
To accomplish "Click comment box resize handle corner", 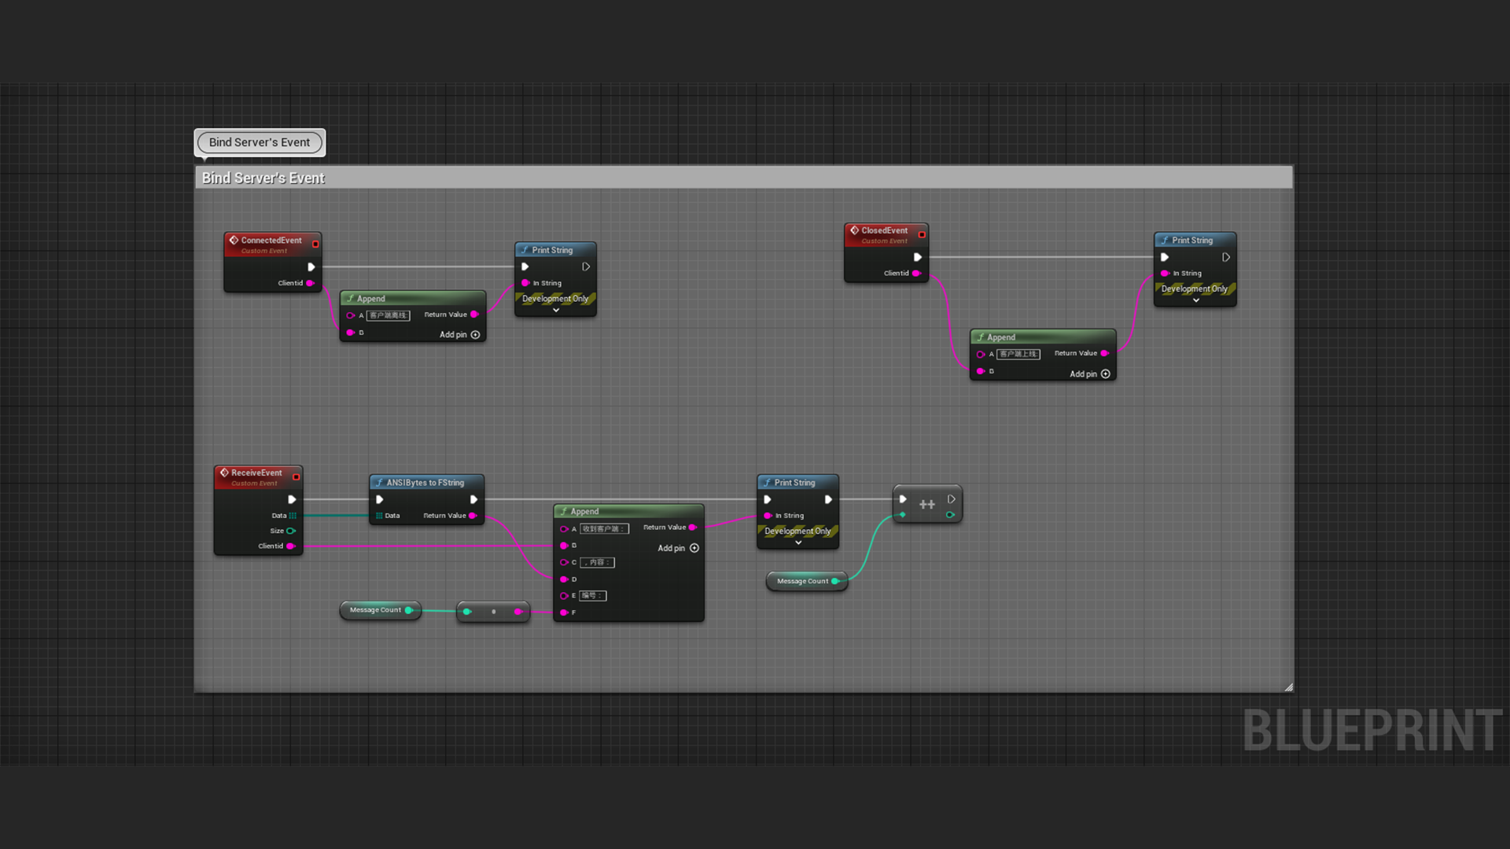I will [1288, 687].
